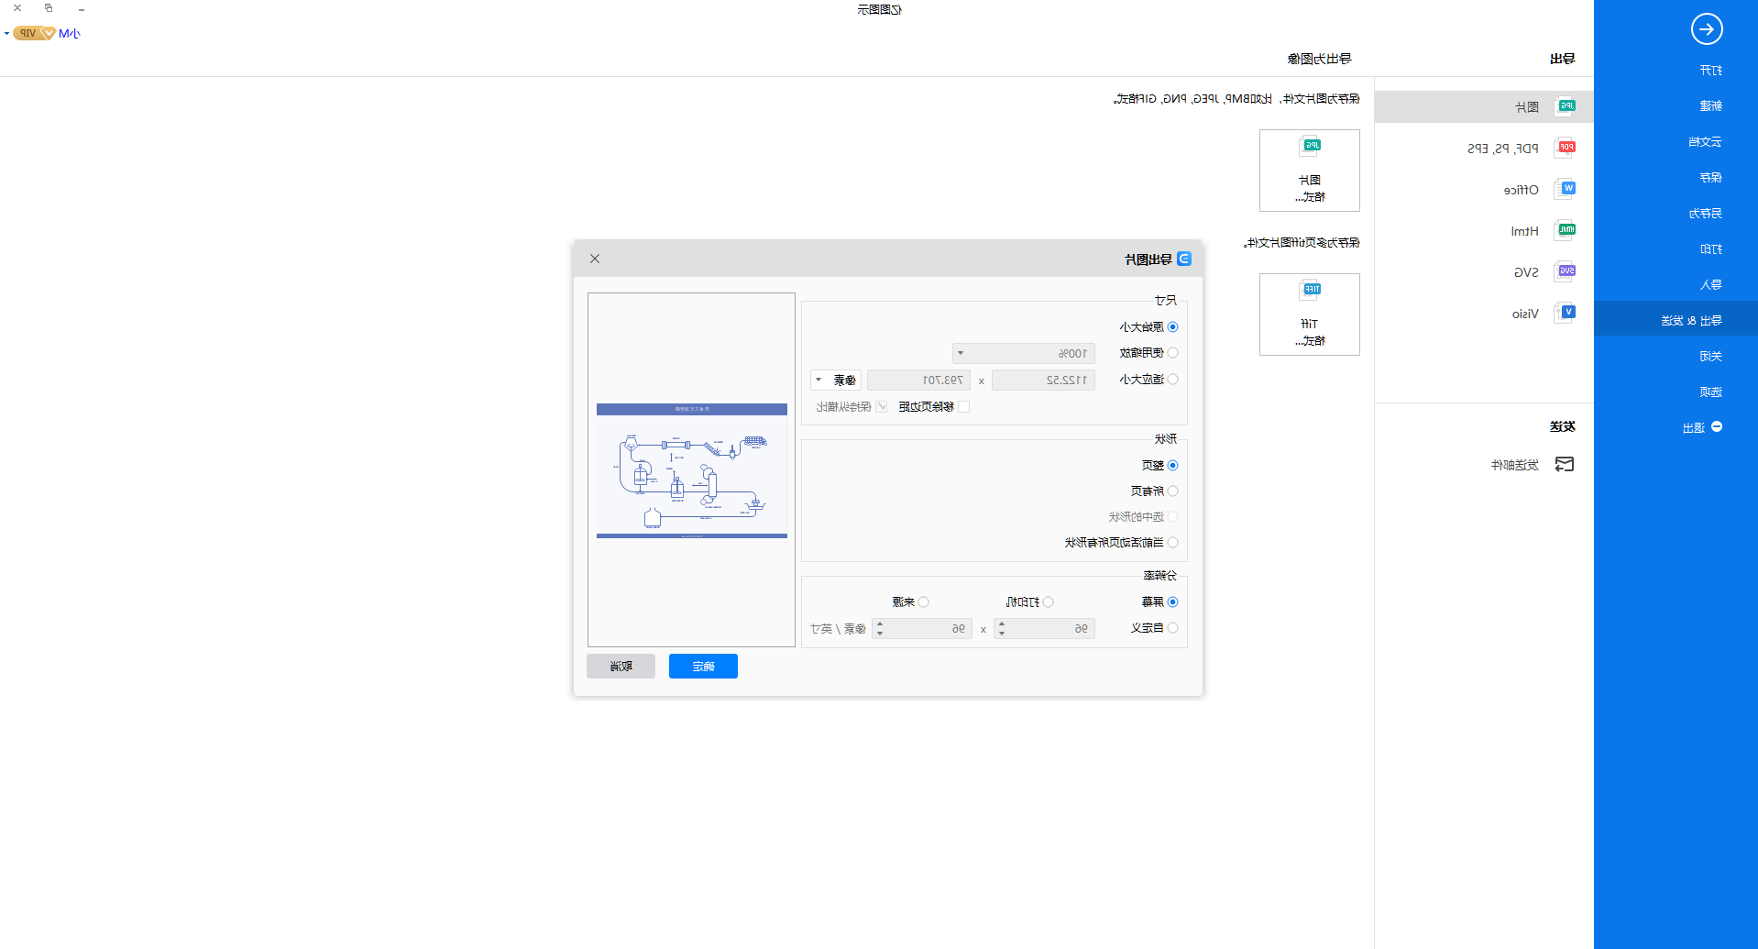
Task: Click the 取消 button
Action: coord(621,667)
